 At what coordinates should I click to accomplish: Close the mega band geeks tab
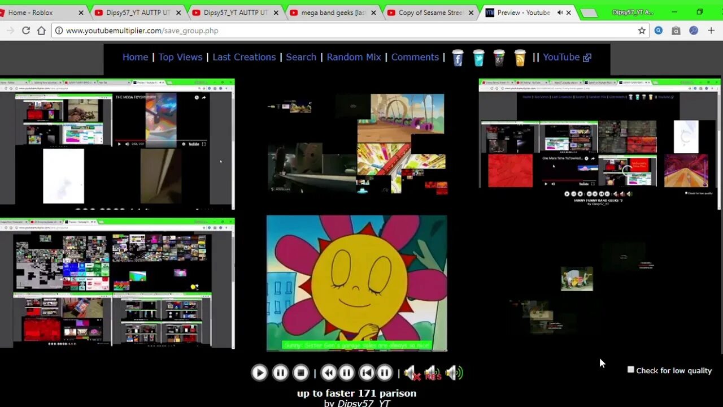[373, 12]
